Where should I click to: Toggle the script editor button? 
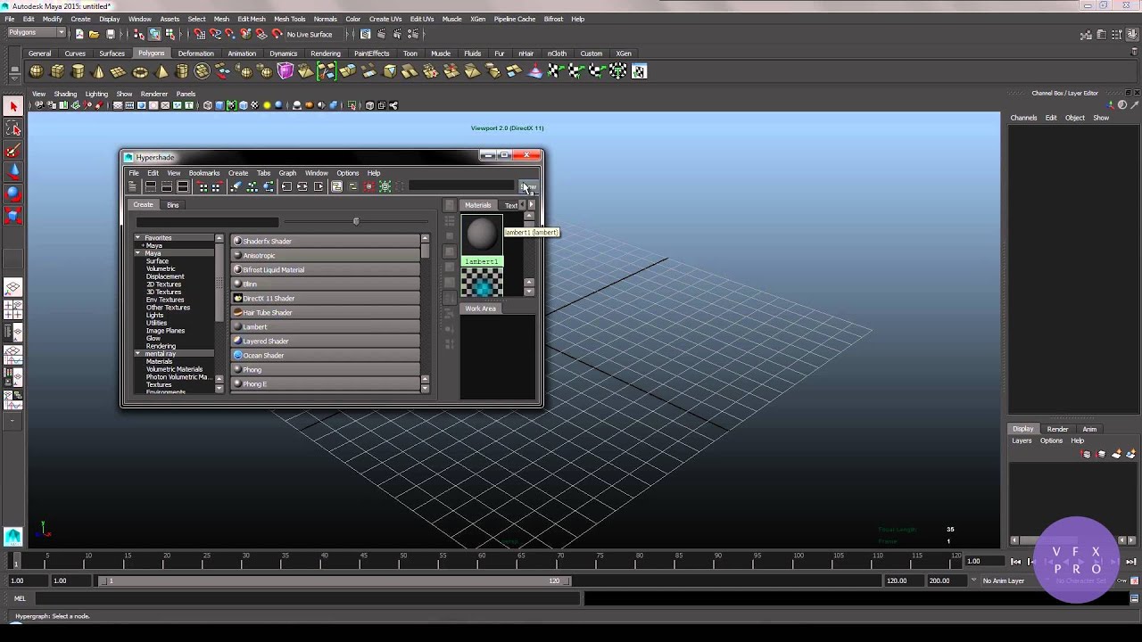pos(1134,598)
